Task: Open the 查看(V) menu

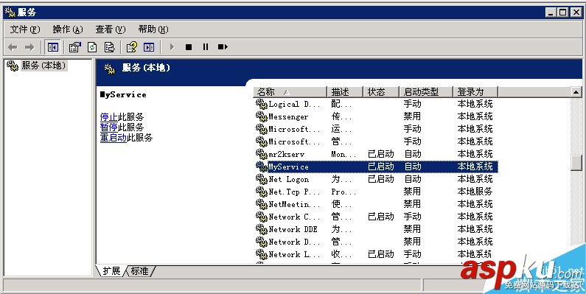Action: tap(111, 29)
